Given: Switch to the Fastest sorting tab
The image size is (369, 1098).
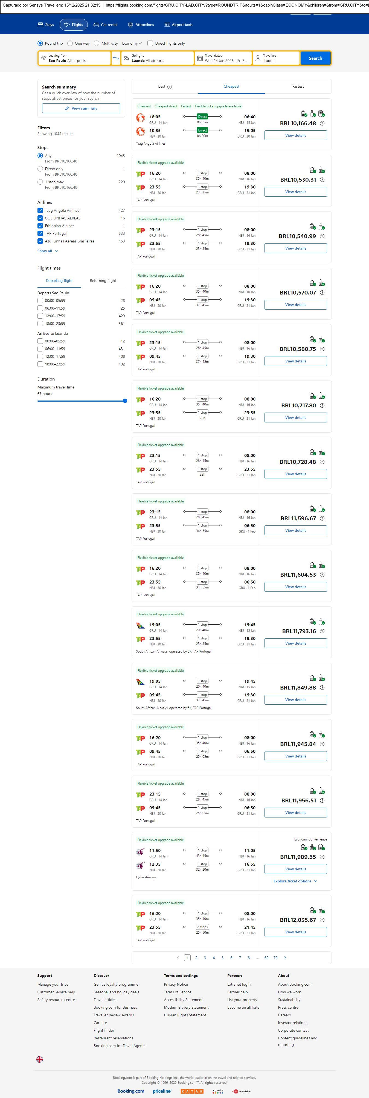Looking at the screenshot, I should pyautogui.click(x=298, y=87).
